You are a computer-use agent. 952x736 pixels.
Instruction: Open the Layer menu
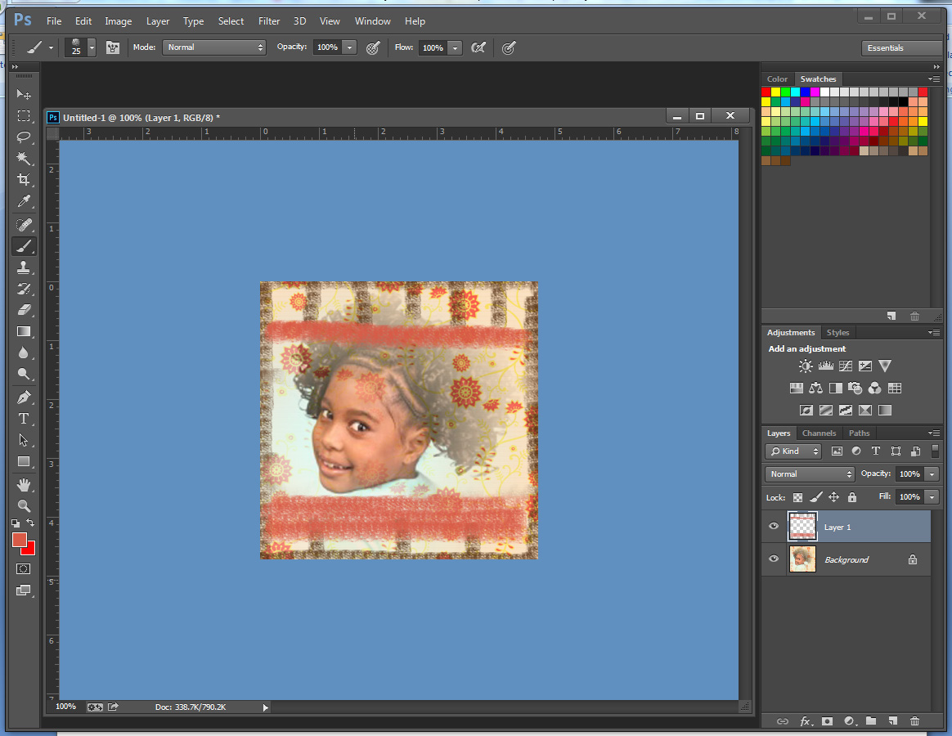tap(158, 21)
